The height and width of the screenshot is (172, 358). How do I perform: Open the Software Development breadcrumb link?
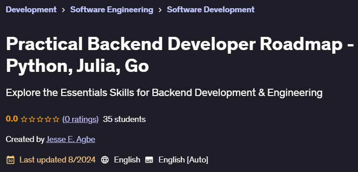click(211, 10)
